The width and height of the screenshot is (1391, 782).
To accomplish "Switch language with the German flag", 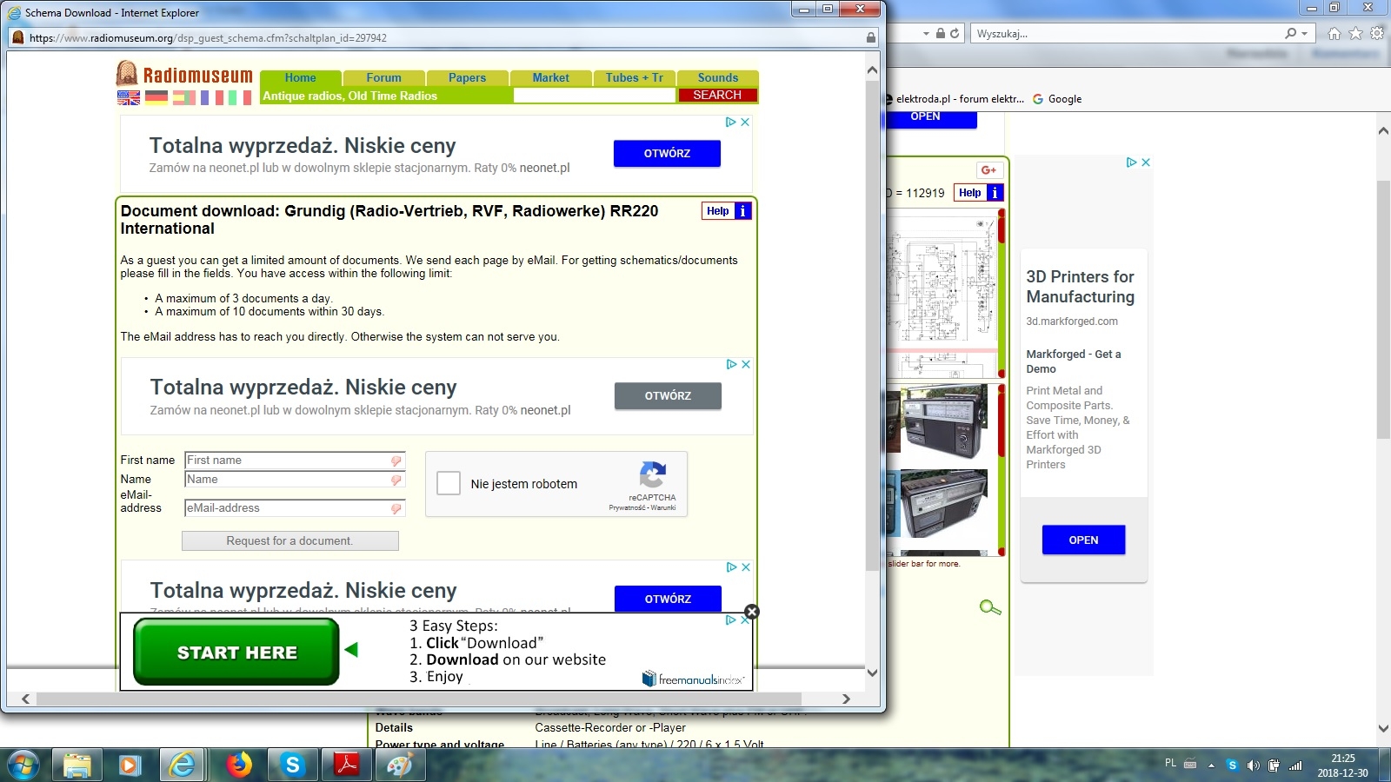I will [156, 98].
